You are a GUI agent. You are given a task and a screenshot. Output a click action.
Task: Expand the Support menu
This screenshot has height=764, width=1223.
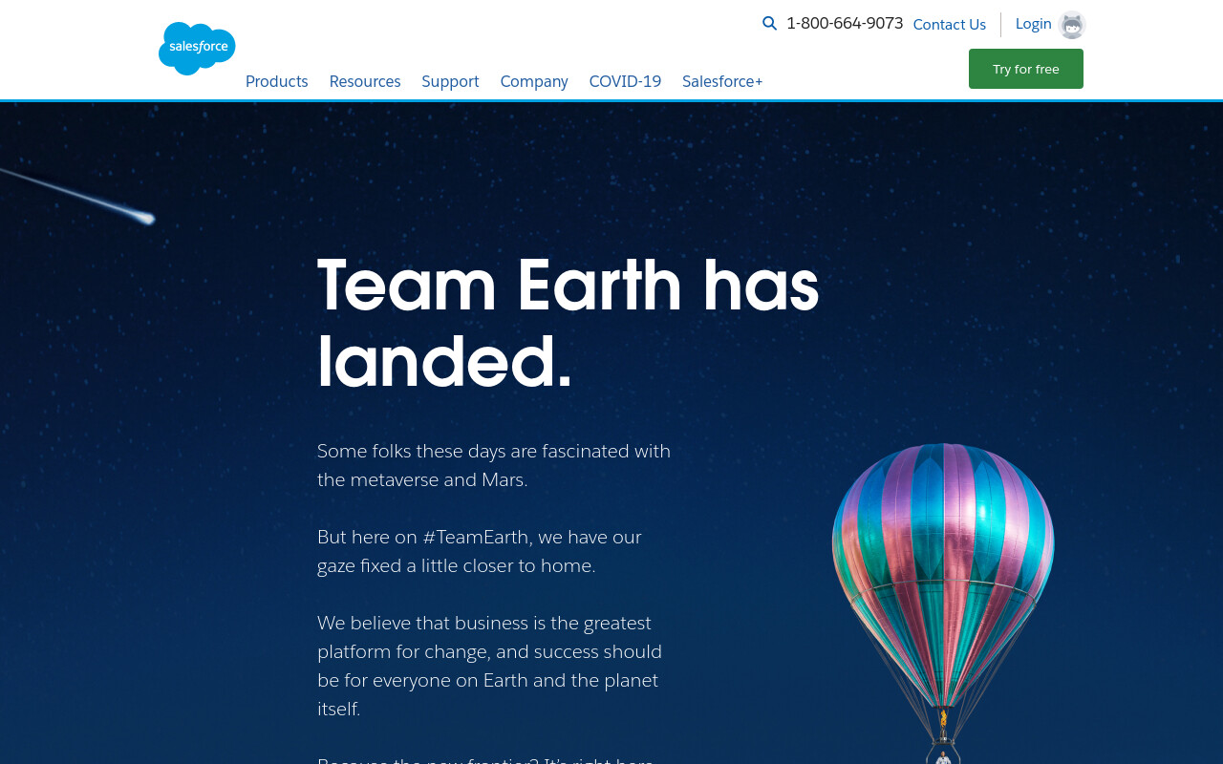click(x=450, y=81)
